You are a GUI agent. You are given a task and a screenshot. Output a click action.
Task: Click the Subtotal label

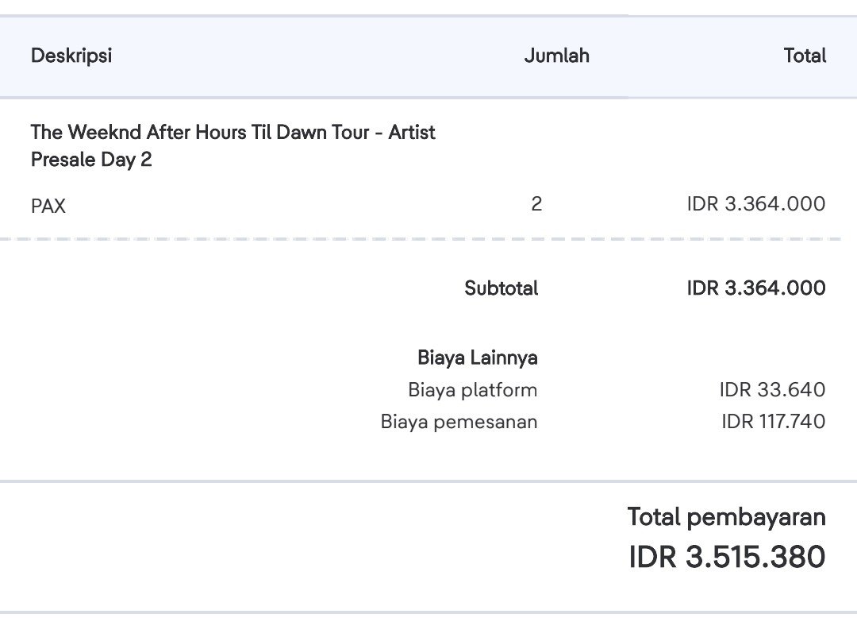[x=502, y=288]
